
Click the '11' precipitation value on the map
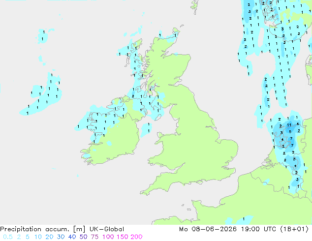pos(289,125)
